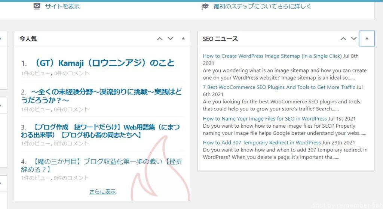Move SEO ニュース widget down
383x209 pixels.
(x=354, y=38)
